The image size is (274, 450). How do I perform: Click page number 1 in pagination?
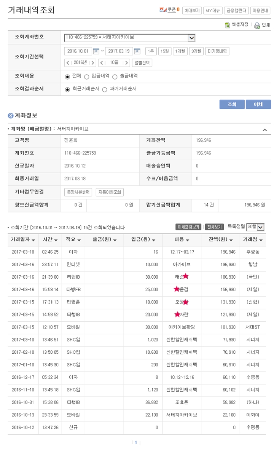[x=136, y=442]
